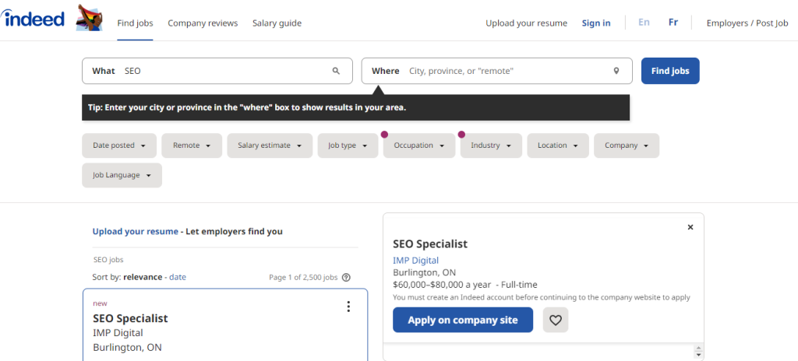Click the magnifier icon in What field
Screen dimensions: 798x361
coord(336,71)
